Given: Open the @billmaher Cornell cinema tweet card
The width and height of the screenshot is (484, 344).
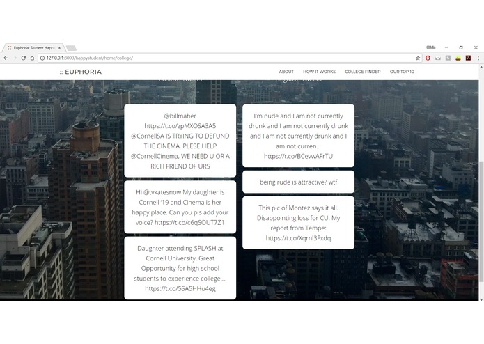Looking at the screenshot, I should click(180, 141).
